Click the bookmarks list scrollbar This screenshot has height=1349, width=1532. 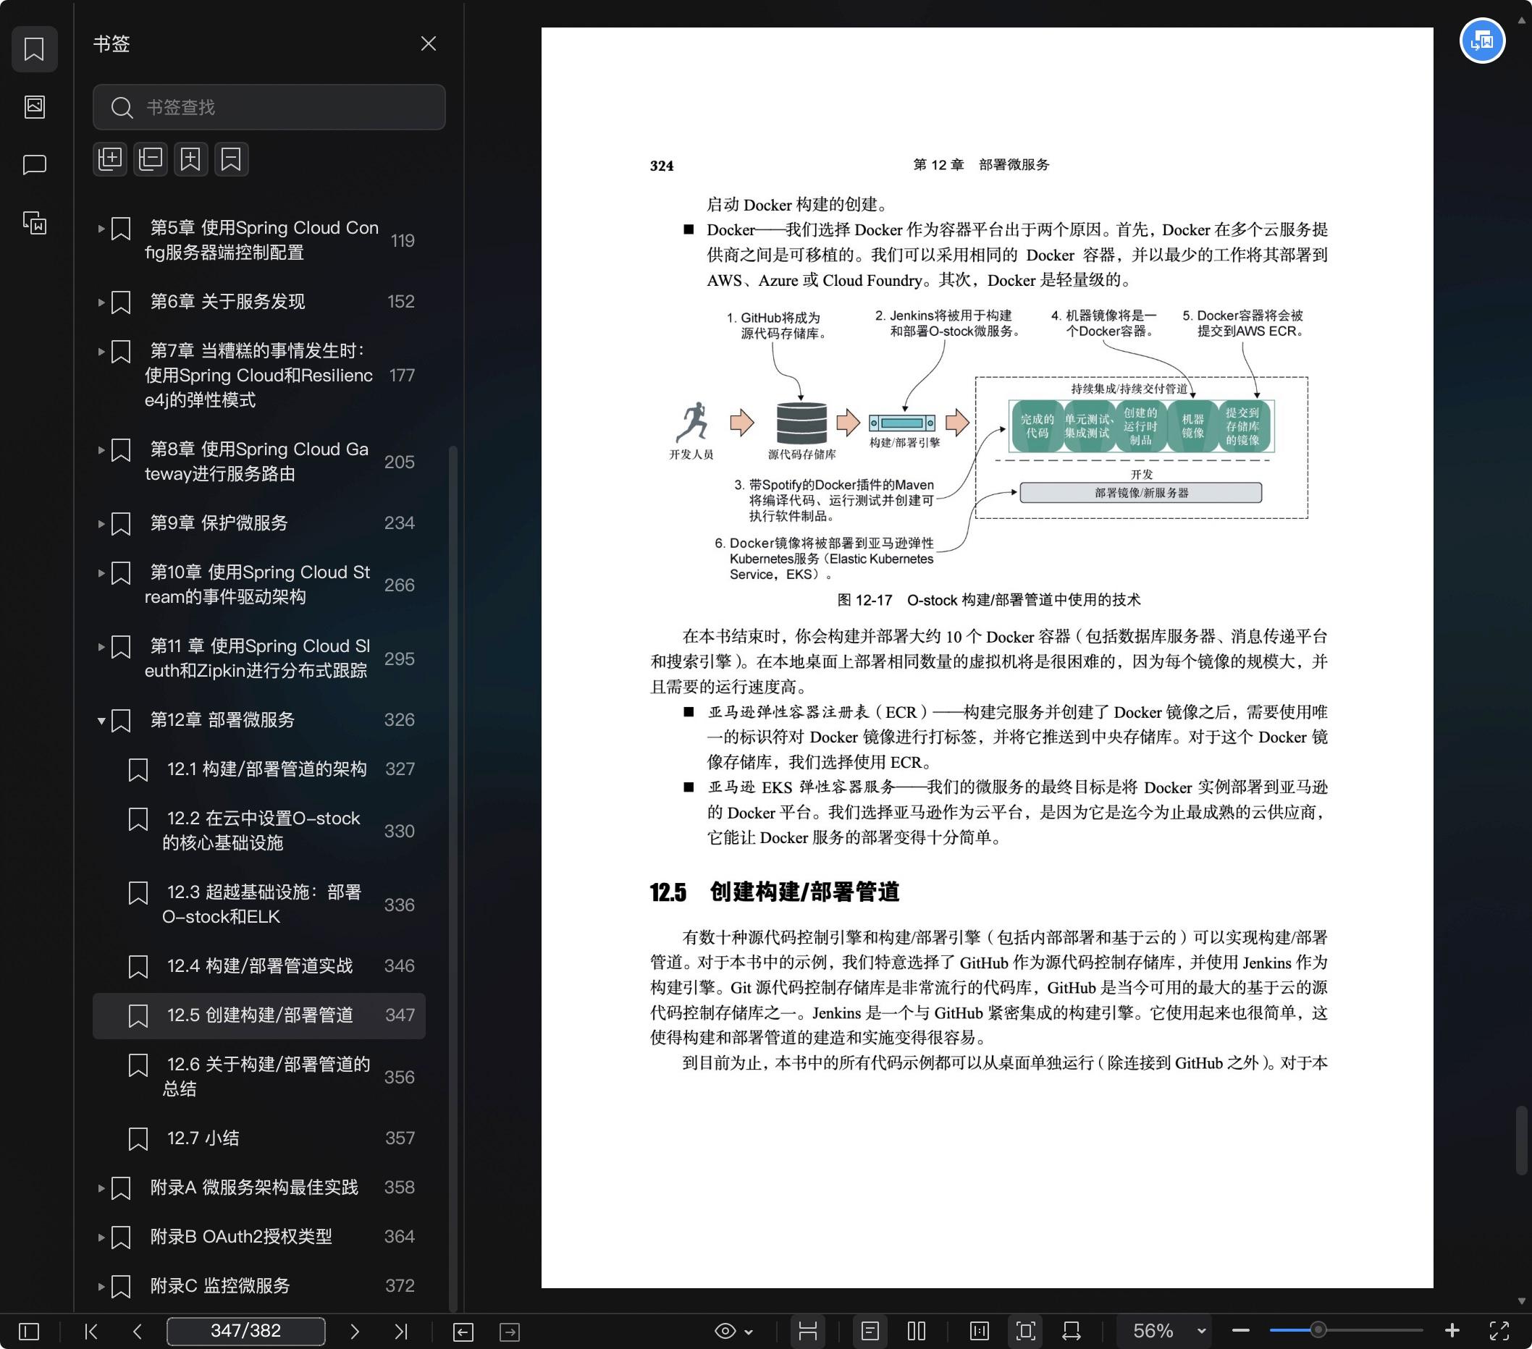point(453,878)
